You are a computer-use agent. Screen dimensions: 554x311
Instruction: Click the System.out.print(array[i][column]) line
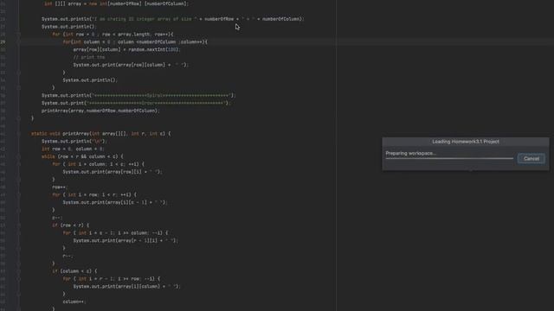[x=126, y=286]
